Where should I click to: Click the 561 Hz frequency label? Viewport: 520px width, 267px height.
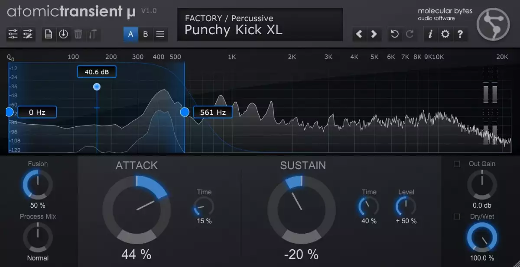(x=212, y=113)
